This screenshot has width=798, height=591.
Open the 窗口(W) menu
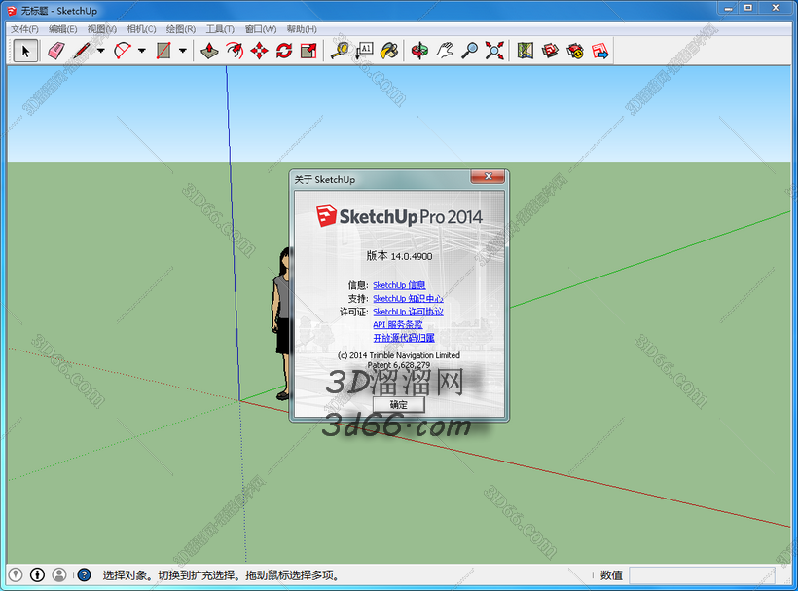click(261, 29)
